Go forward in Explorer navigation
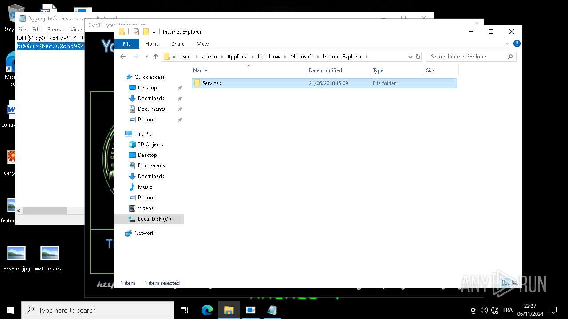This screenshot has height=319, width=568. tap(136, 57)
